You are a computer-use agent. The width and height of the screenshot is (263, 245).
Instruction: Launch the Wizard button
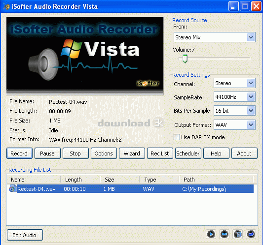pyautogui.click(x=132, y=153)
